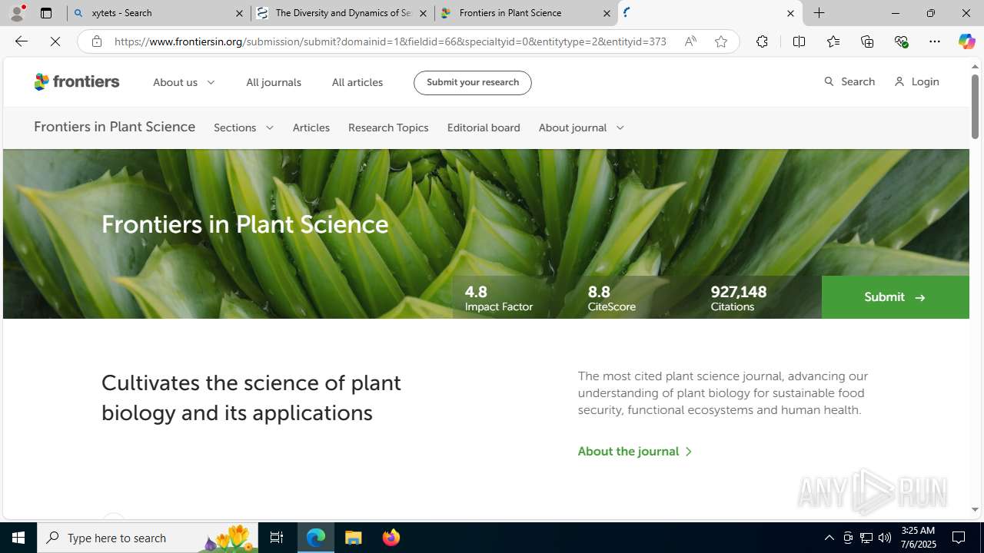Open Tab actions menu icon
Screen dimensions: 984x553
[46, 13]
